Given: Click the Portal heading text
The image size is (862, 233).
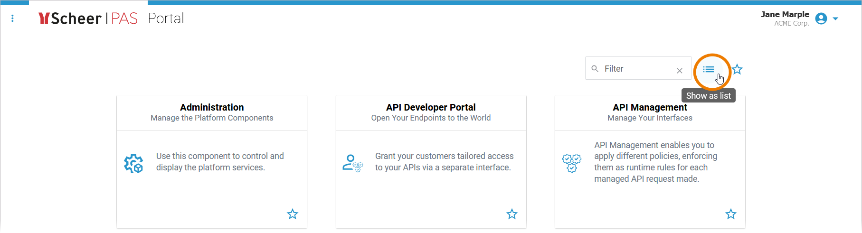Looking at the screenshot, I should [166, 19].
